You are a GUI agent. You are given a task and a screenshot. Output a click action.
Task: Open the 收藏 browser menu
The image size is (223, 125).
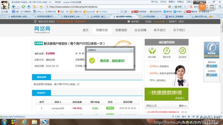(180, 2)
